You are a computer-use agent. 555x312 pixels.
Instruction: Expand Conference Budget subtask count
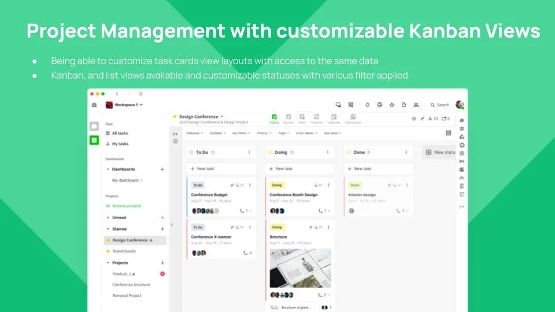point(246,211)
